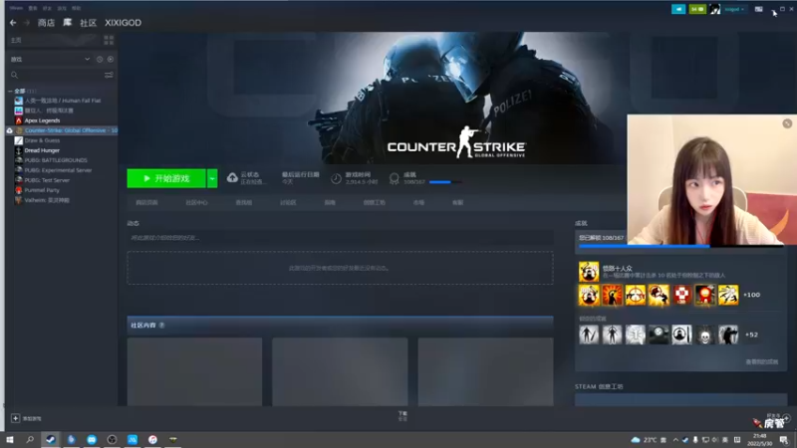Collapse the 全部 games group
This screenshot has width=797, height=448.
(10, 91)
